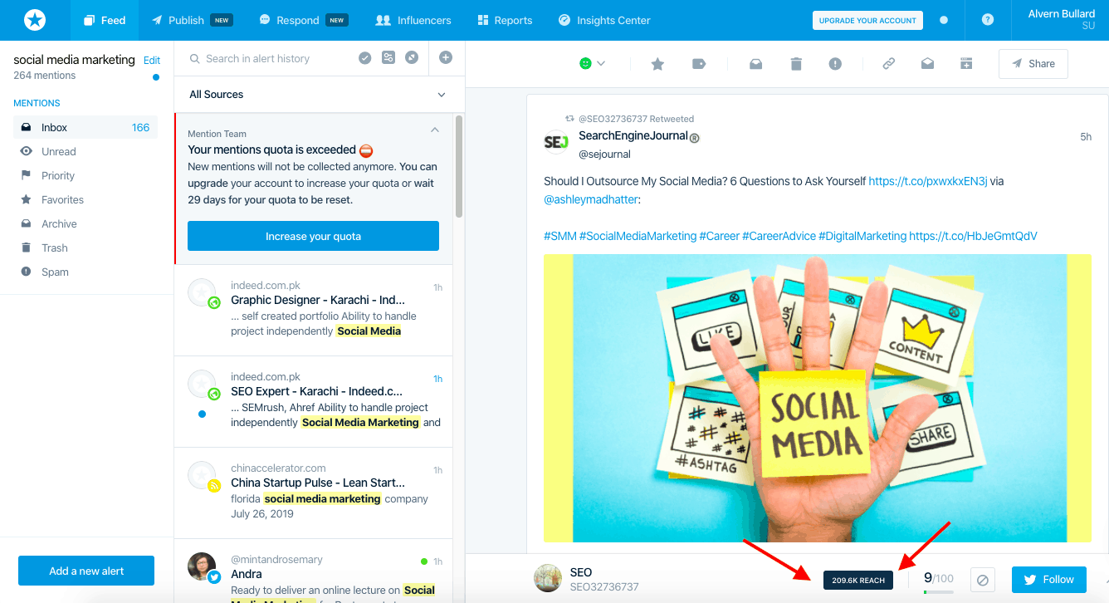Click the mention list scrollbar
This screenshot has height=603, width=1109.
tap(459, 166)
